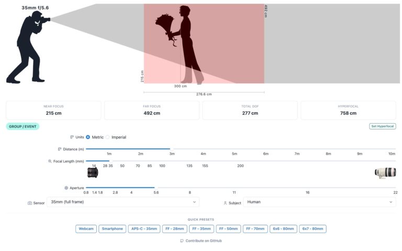Apply the 6x7 - 80mm preset

[x=312, y=228]
